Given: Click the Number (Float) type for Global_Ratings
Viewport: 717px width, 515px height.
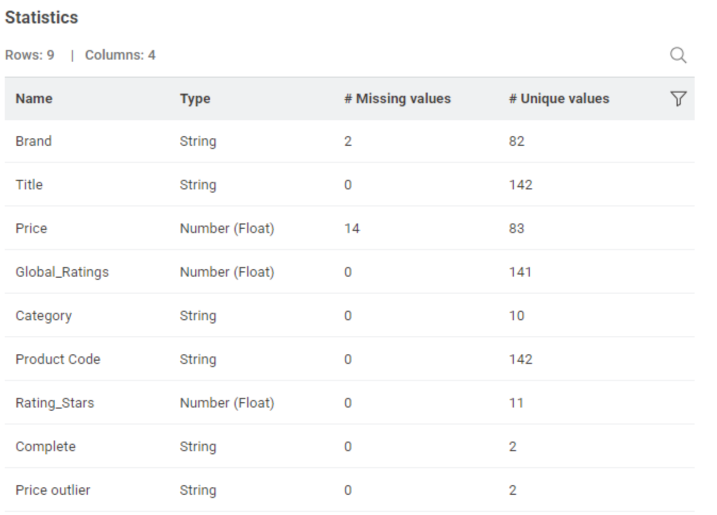Looking at the screenshot, I should [x=227, y=272].
